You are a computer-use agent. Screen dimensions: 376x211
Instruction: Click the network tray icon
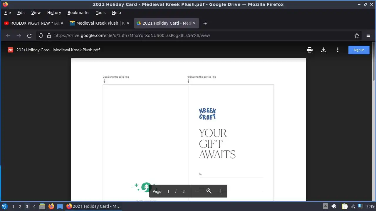point(353,206)
